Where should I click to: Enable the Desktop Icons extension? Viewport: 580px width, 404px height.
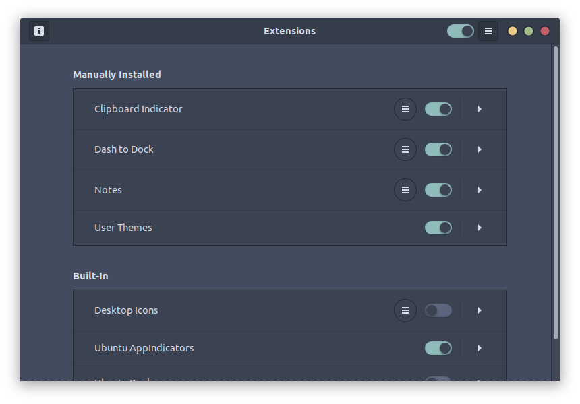(438, 310)
